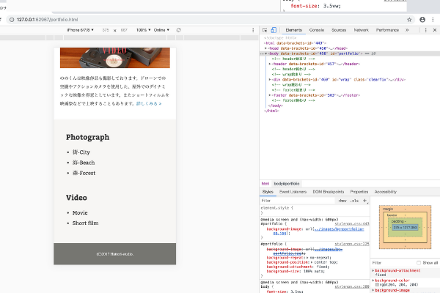The height and width of the screenshot is (293, 440).
Task: Show more DevTools tabs chevron
Action: pos(407,30)
